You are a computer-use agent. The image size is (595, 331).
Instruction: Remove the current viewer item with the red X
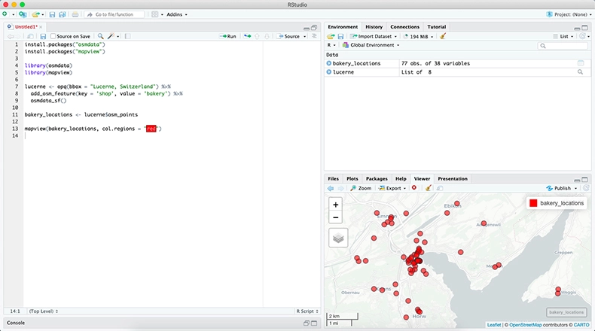click(413, 188)
